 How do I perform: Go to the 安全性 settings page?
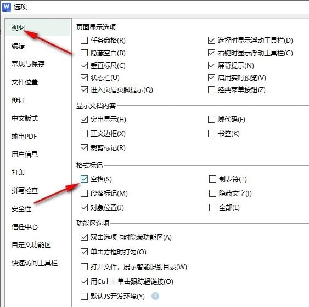tap(21, 209)
